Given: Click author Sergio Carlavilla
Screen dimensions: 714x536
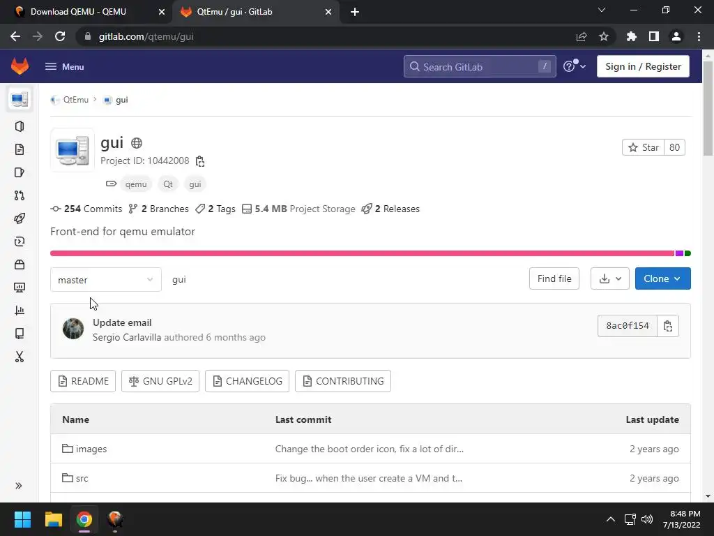Looking at the screenshot, I should (127, 338).
